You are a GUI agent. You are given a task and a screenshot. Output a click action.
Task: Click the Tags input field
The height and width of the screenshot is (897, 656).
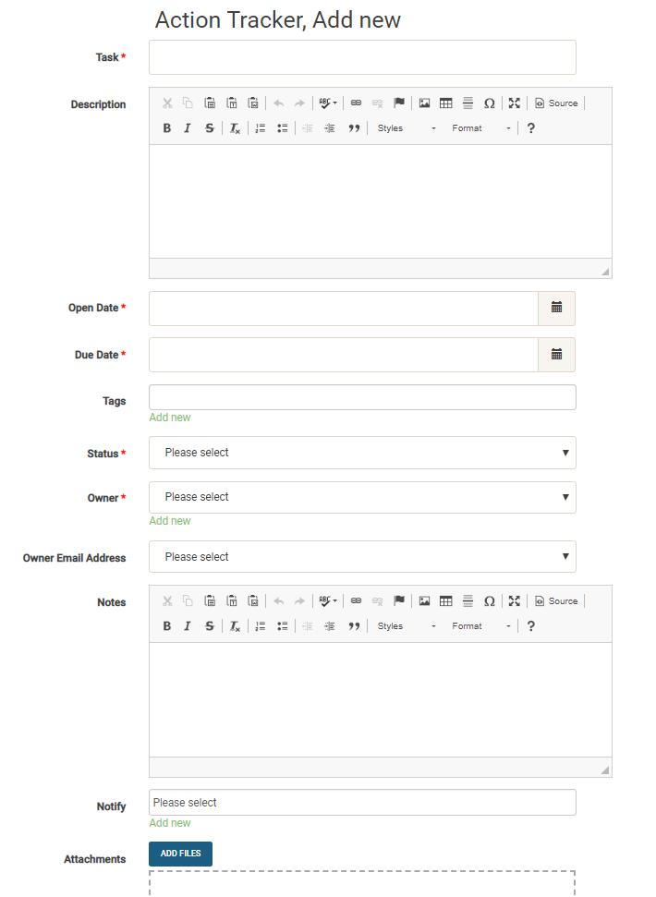pos(362,397)
